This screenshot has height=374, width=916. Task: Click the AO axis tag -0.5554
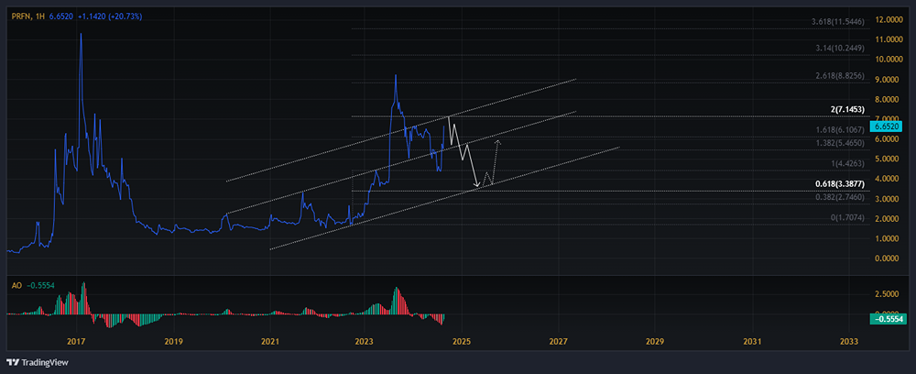(890, 318)
